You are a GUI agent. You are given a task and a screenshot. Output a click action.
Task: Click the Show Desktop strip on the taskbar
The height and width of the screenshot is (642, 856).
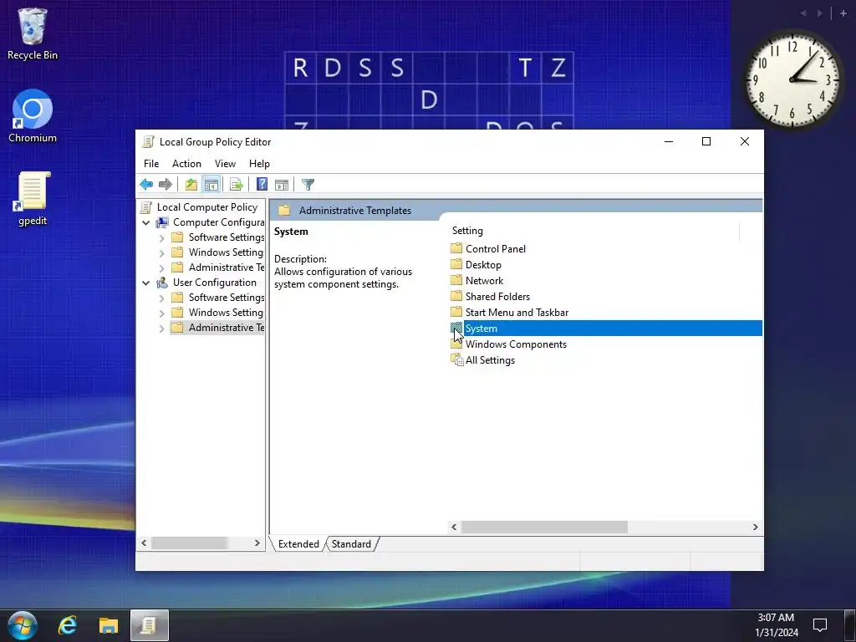click(849, 625)
